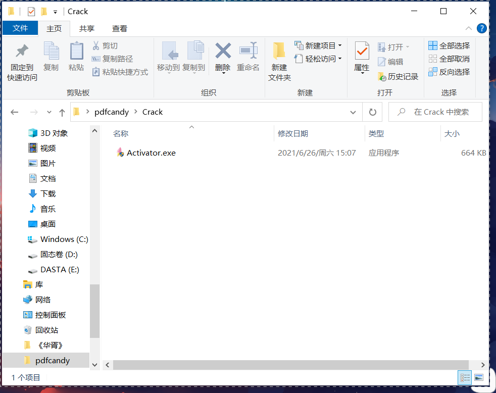Screen dimensions: 496x393
Task: Open 图片 folder in navigation pane
Action: point(42,163)
